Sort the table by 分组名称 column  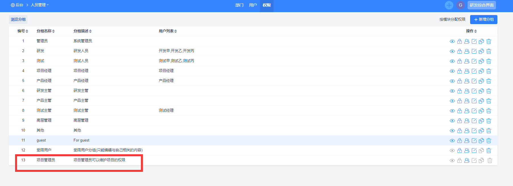45,31
